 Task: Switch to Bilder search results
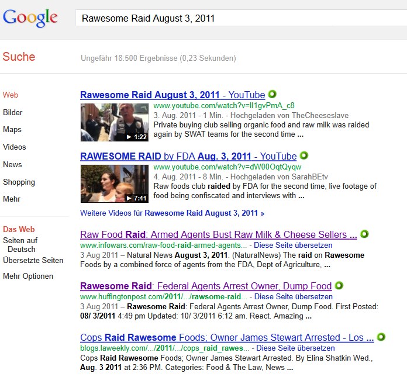(x=13, y=113)
